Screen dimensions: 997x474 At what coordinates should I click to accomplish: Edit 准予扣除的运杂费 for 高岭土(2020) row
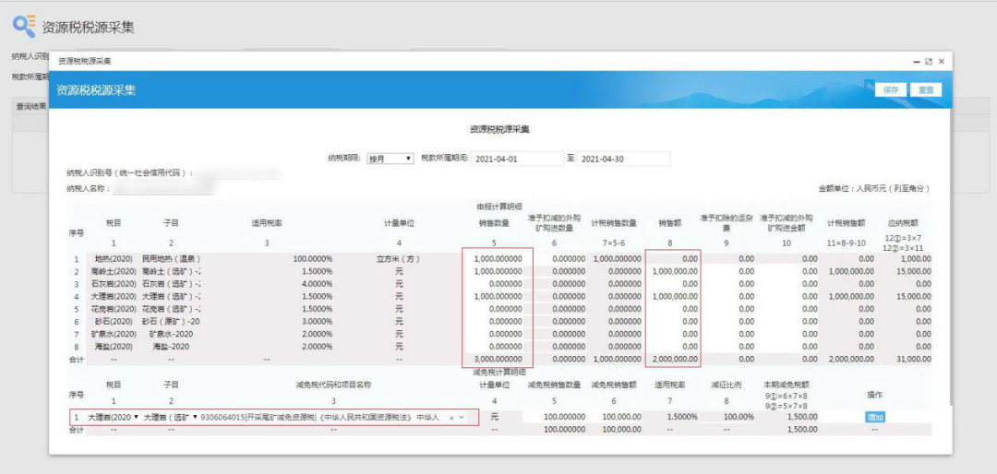pyautogui.click(x=728, y=271)
